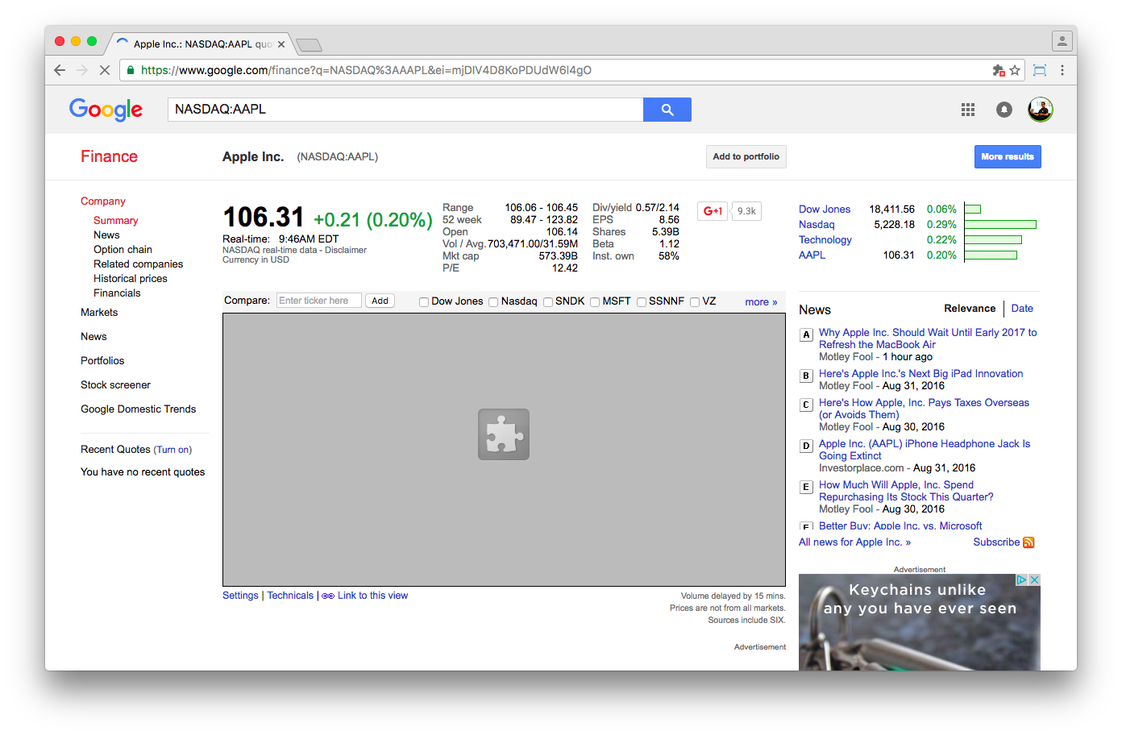This screenshot has width=1122, height=735.
Task: Click the NASDAQ:AAPL search box
Action: point(405,110)
